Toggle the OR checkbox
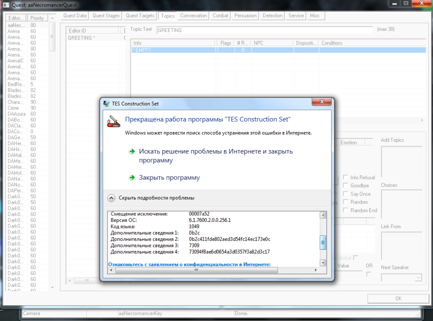Viewport: 433px width, 321px height. click(x=368, y=274)
